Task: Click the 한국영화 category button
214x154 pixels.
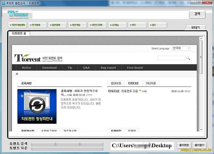Action: [x=37, y=25]
